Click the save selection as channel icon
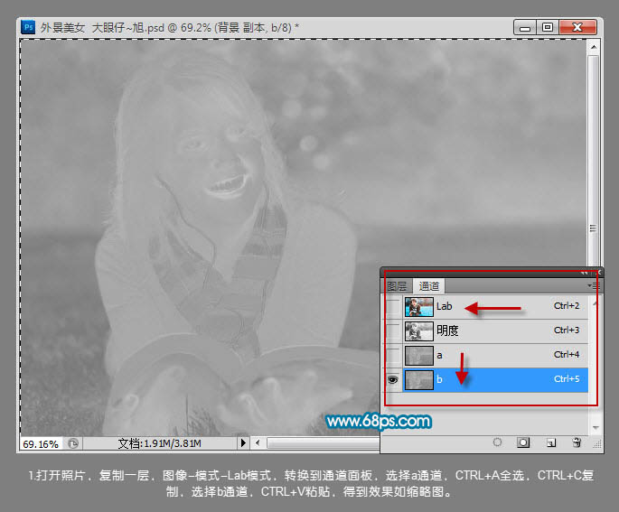Image resolution: width=619 pixels, height=512 pixels. (523, 442)
